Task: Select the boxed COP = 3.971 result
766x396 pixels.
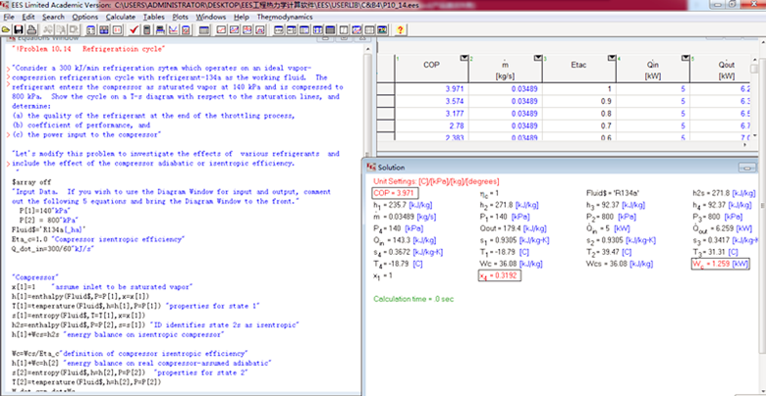Action: tap(394, 193)
